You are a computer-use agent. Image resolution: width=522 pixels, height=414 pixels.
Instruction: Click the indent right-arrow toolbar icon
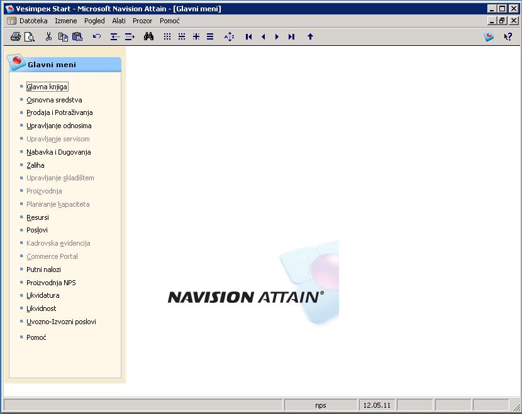tap(130, 36)
